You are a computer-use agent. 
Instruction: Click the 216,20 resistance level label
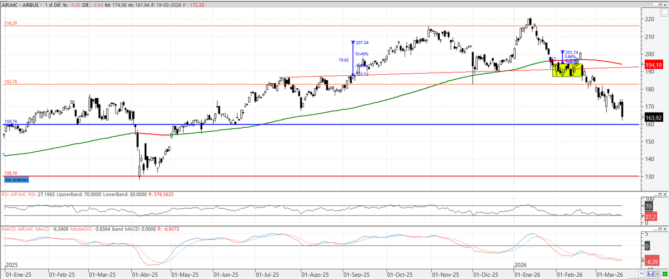tap(9, 23)
